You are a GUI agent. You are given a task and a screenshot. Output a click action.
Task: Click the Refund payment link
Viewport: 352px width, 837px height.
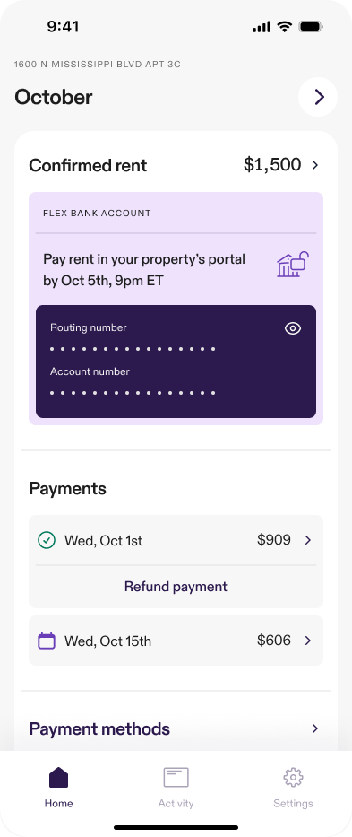176,588
